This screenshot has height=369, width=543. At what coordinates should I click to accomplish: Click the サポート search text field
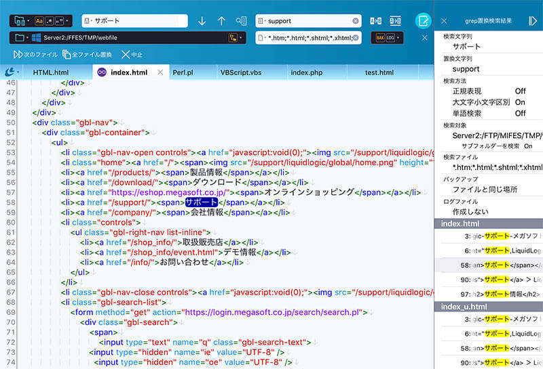tap(136, 21)
